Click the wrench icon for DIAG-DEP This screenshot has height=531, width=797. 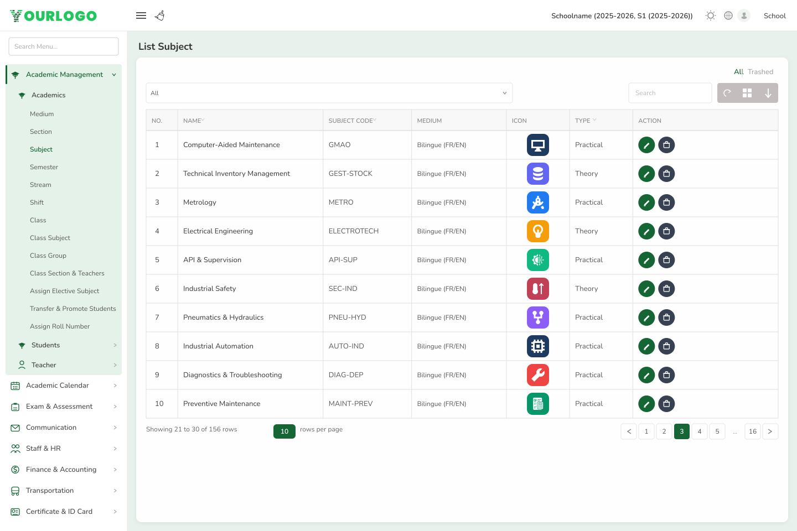coord(538,375)
